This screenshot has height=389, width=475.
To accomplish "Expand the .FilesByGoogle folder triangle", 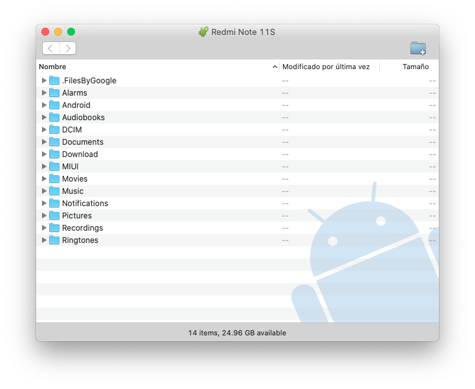I will click(44, 80).
